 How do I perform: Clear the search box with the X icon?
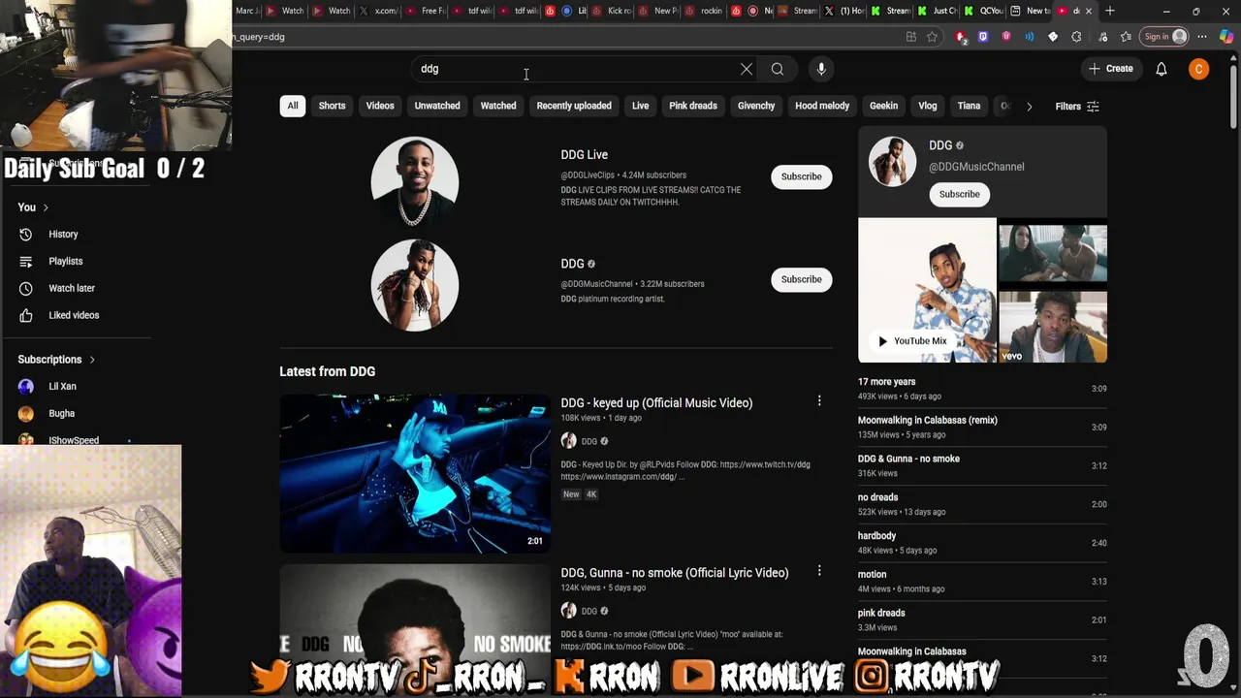[x=746, y=69]
